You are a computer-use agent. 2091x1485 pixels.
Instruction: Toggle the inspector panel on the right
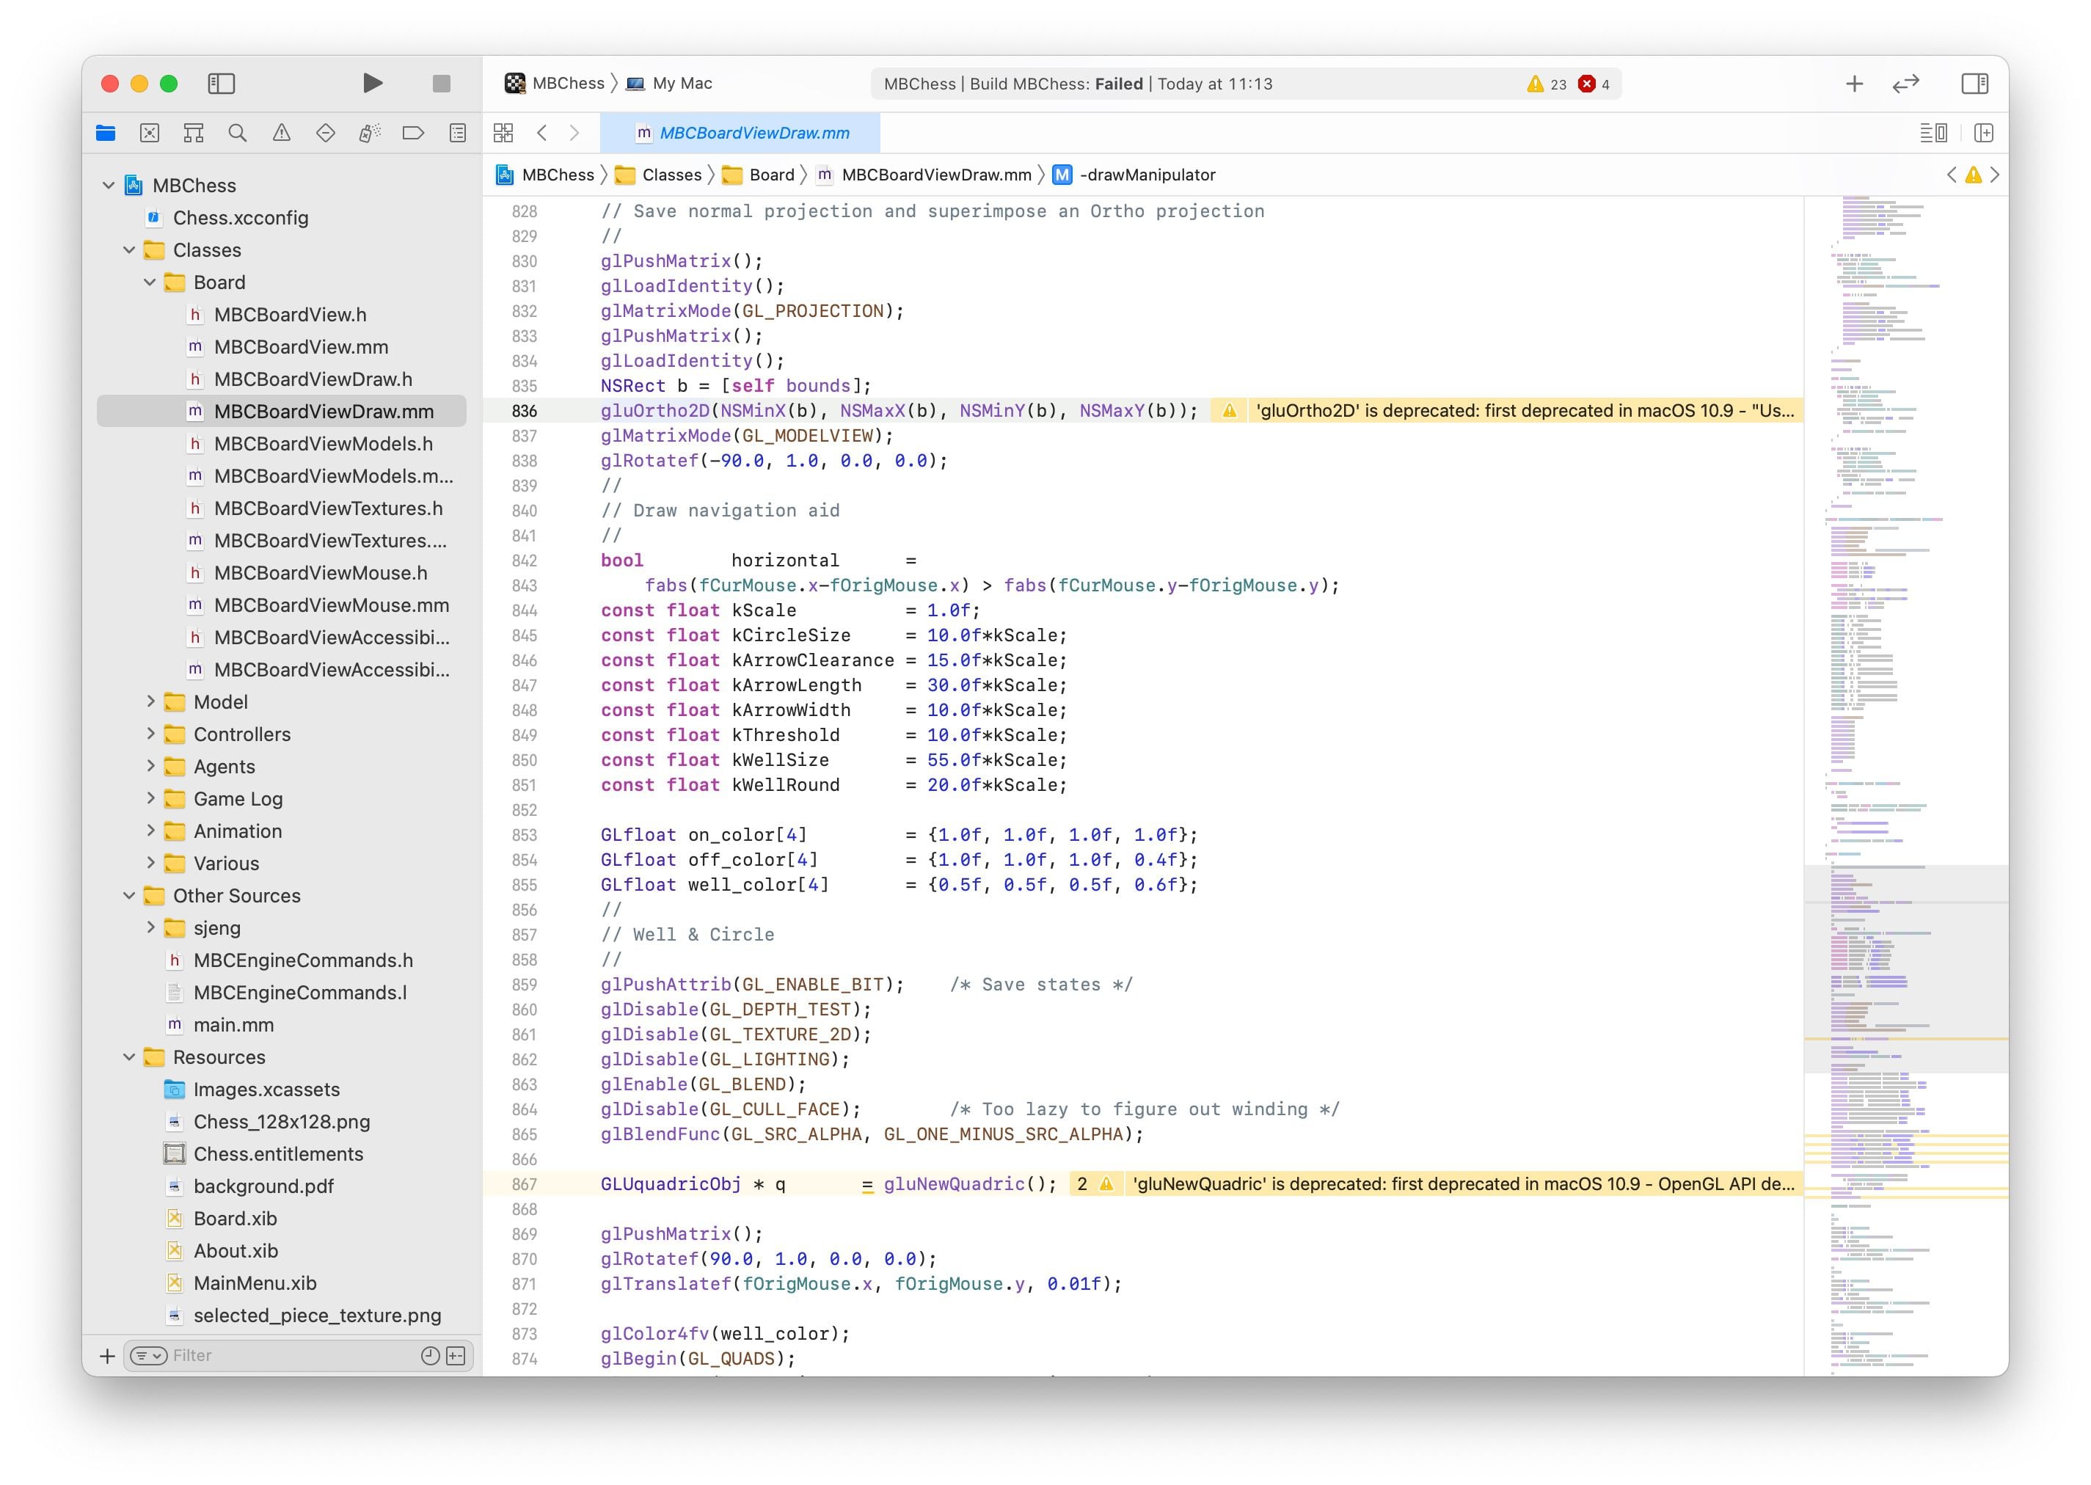click(x=1974, y=83)
